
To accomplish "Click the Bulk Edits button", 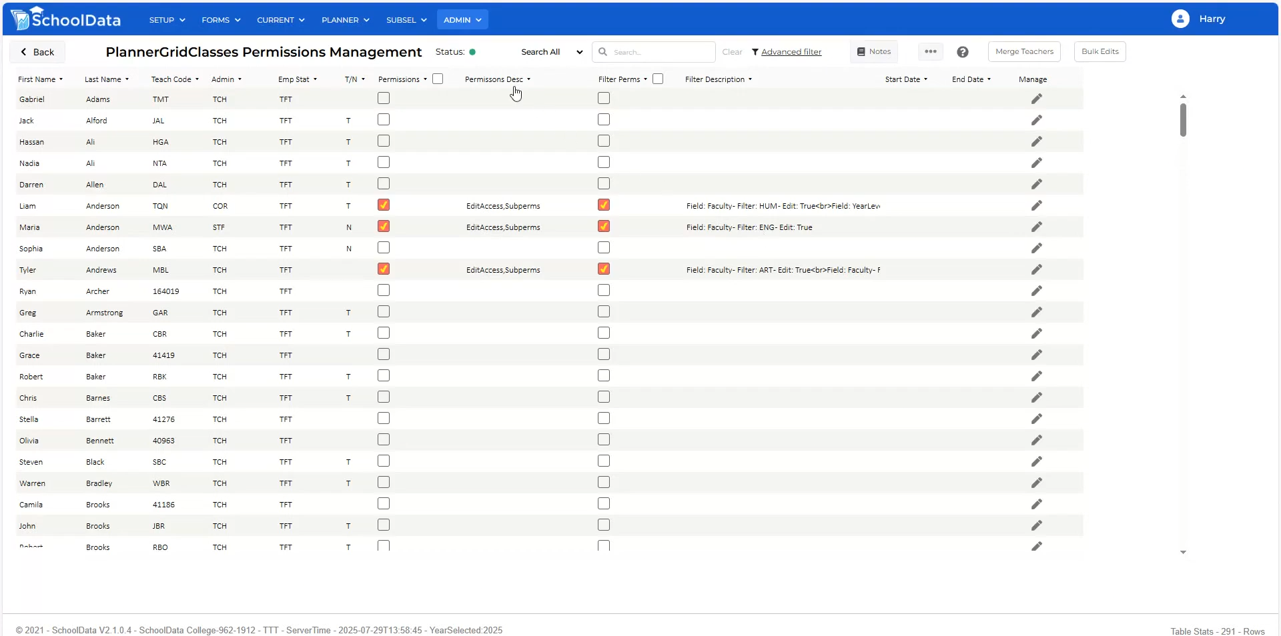I will click(1100, 51).
